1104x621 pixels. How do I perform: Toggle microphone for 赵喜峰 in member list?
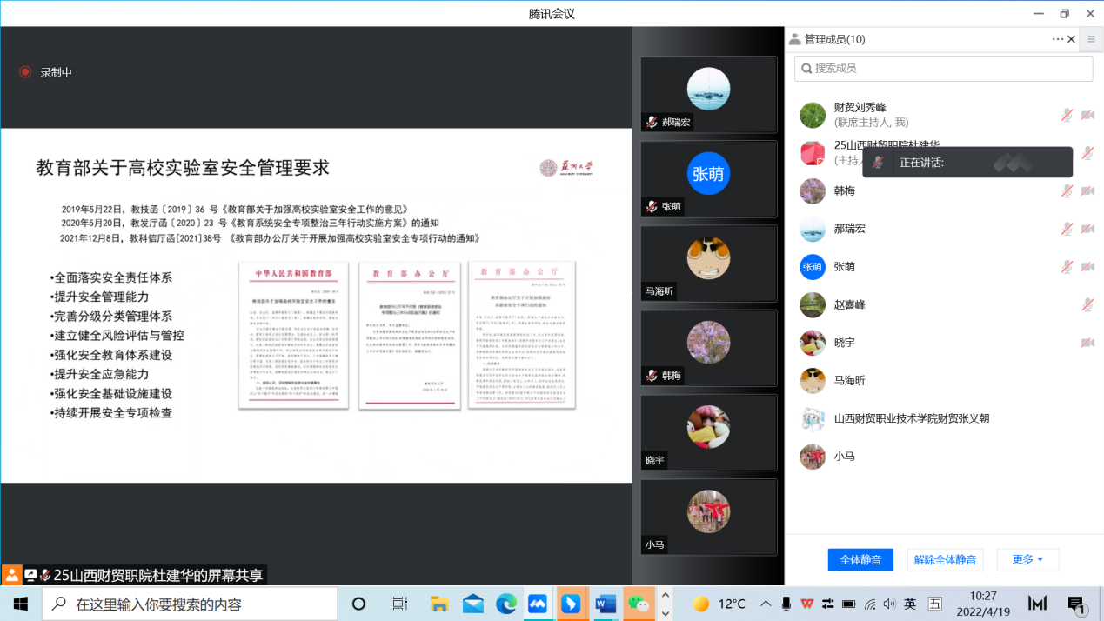(x=1087, y=304)
